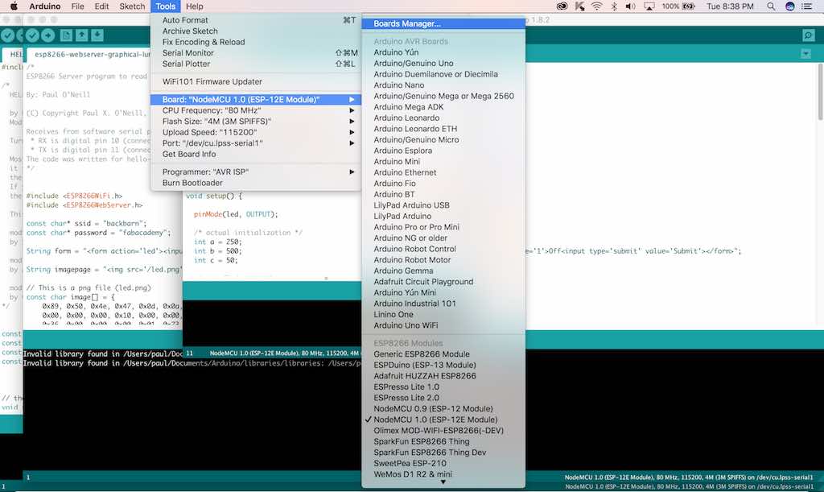Viewport: 824px width, 492px height.
Task: Choose Auto Format in Tools menu
Action: pos(256,20)
